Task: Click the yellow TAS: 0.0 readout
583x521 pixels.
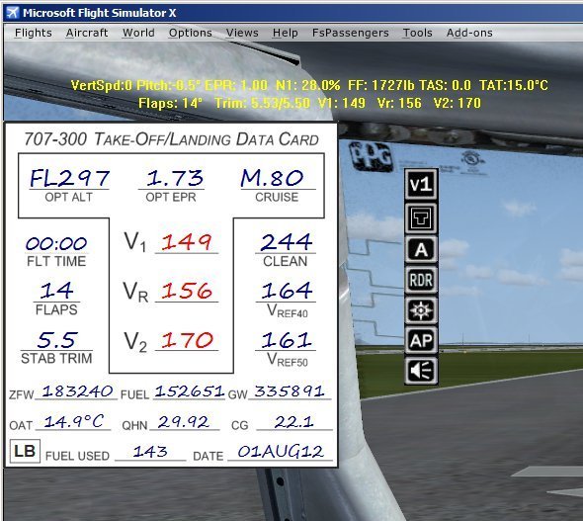Action: (x=445, y=85)
